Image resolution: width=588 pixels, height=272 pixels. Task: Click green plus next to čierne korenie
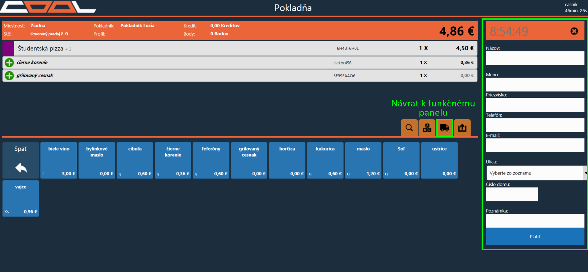(x=9, y=63)
